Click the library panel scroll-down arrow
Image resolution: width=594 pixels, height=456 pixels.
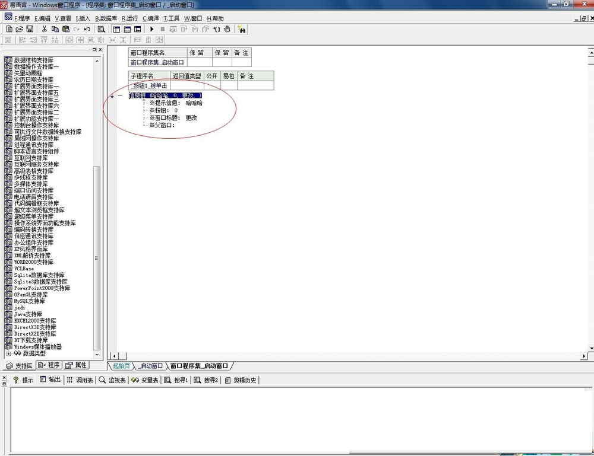97,355
